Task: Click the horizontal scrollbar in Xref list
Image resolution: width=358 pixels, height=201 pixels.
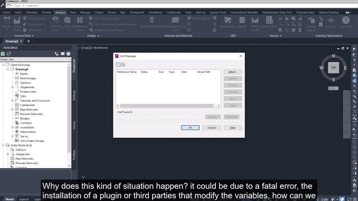Action: pyautogui.click(x=167, y=106)
